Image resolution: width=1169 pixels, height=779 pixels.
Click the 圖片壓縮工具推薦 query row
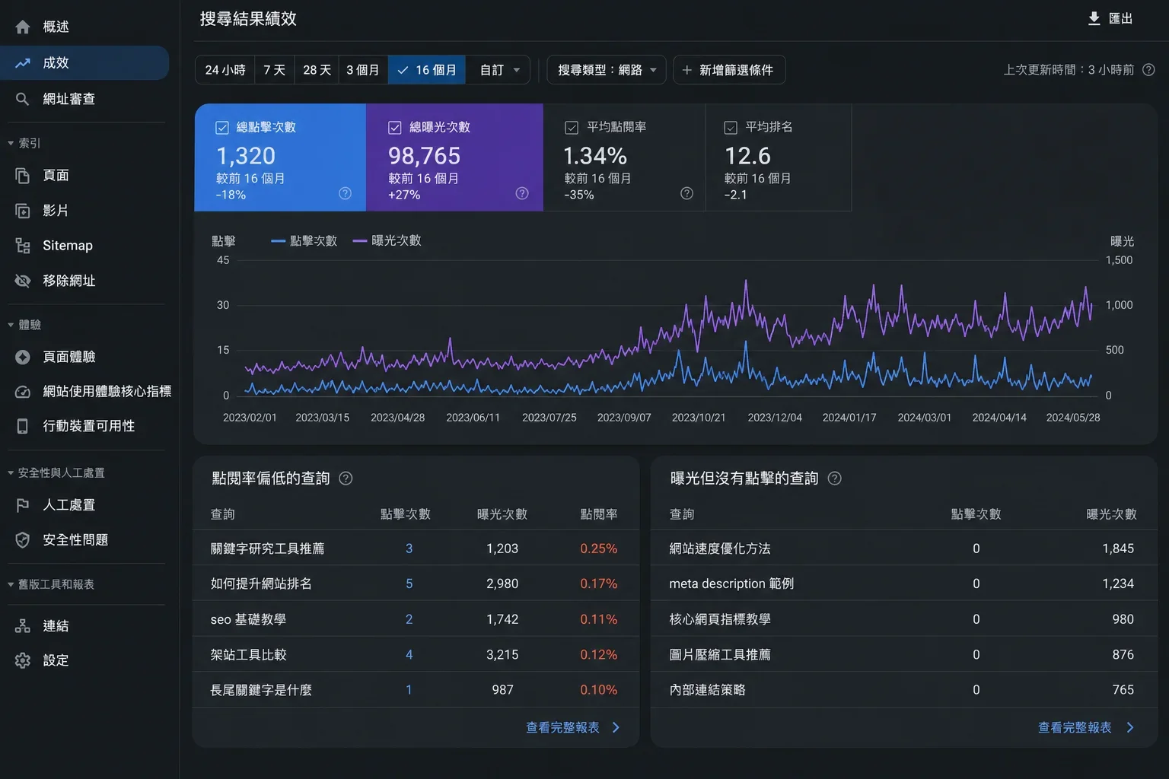904,654
